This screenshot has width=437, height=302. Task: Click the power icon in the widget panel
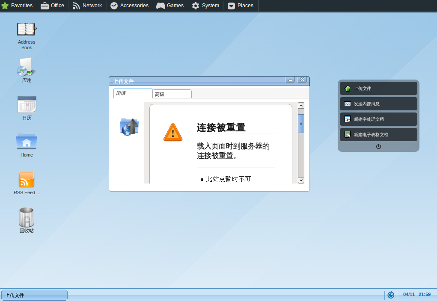378,147
